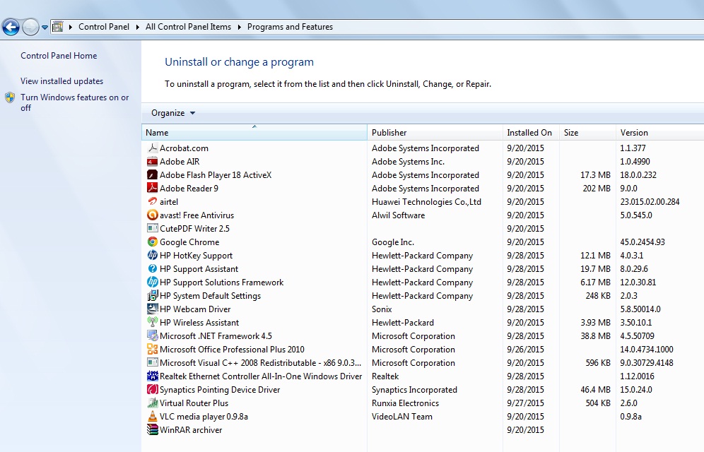Select the Synaptics Pointing Device Driver icon
Image resolution: width=704 pixels, height=452 pixels.
[152, 390]
